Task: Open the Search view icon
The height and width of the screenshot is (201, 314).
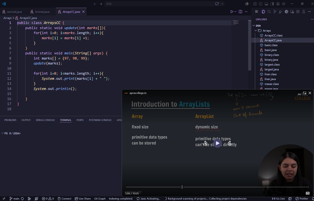Action: tap(269, 12)
